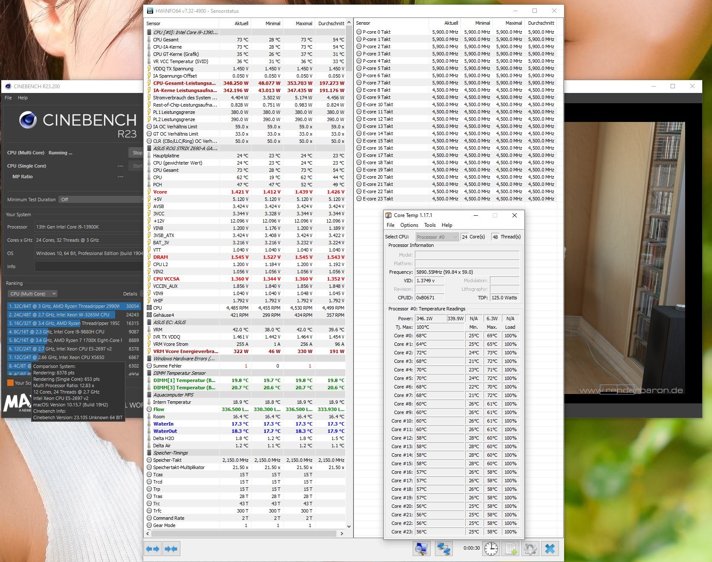
Task: Click the blue X close sensors icon
Action: tap(550, 549)
